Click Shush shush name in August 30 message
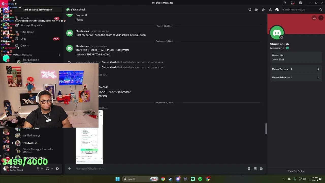 (83, 31)
